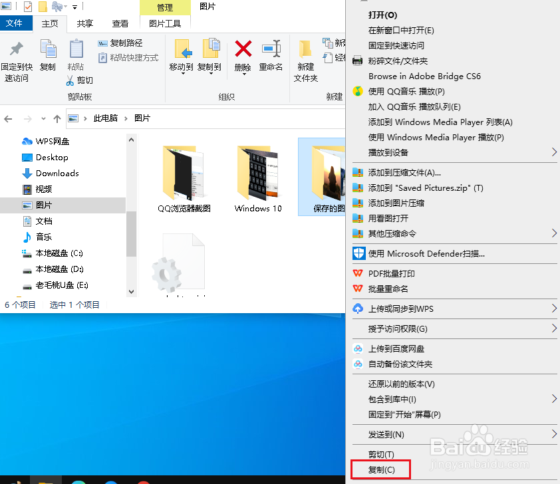Viewport: 560px width, 484px height.
Task: Click PDF批量打印 in the context menu
Action: click(x=392, y=274)
